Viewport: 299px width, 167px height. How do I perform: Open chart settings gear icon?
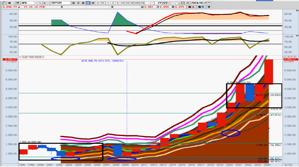tap(187, 3)
